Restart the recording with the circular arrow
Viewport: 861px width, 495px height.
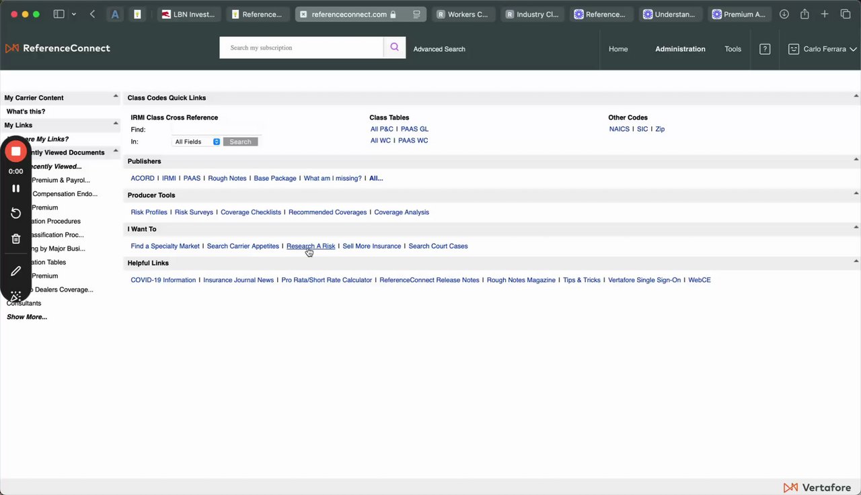(15, 214)
